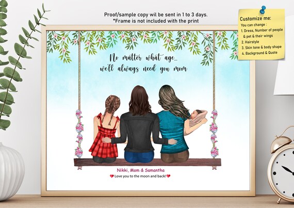Click the text "*Frame is not included with the print"
The width and height of the screenshot is (294, 208).
click(x=156, y=21)
